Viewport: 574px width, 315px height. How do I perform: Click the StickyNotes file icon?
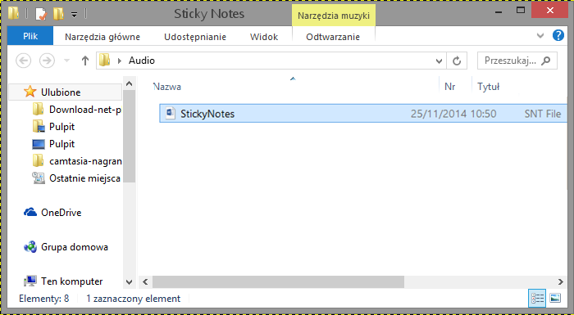tap(170, 113)
